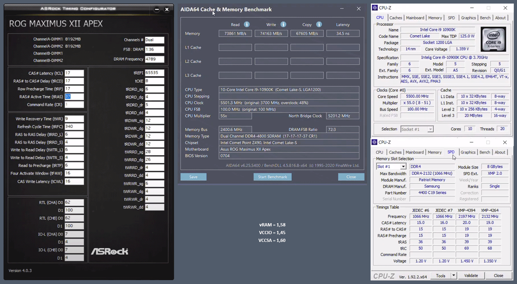The width and height of the screenshot is (517, 284).
Task: Click the Memory Write result 74163 MB/s
Action: coord(271,34)
